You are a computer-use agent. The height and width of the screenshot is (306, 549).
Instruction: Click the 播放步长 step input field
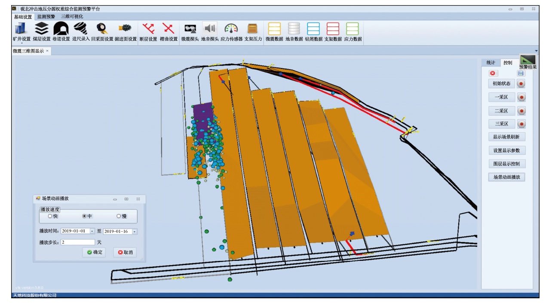(x=77, y=242)
